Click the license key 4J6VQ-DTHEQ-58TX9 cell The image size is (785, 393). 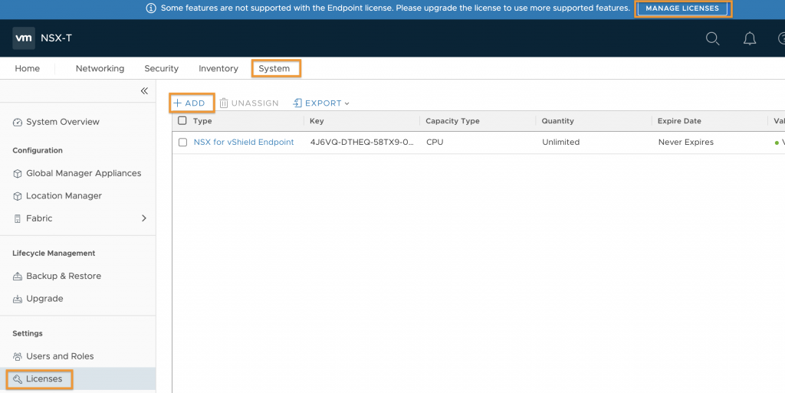[362, 142]
